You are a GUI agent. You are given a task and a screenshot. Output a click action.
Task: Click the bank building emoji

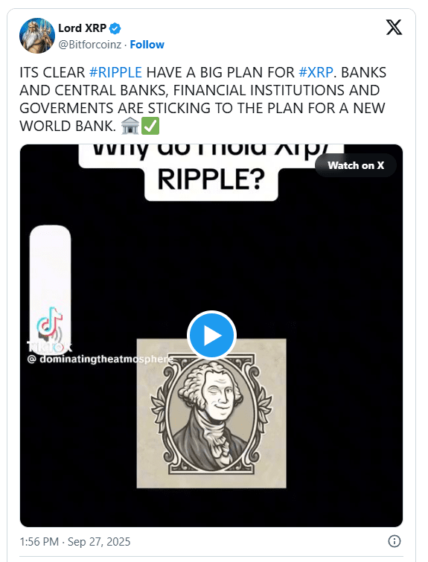click(x=130, y=126)
